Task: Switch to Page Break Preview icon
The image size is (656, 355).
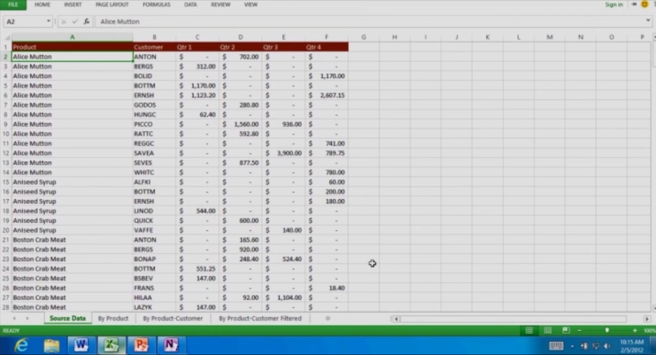Action: pos(566,330)
